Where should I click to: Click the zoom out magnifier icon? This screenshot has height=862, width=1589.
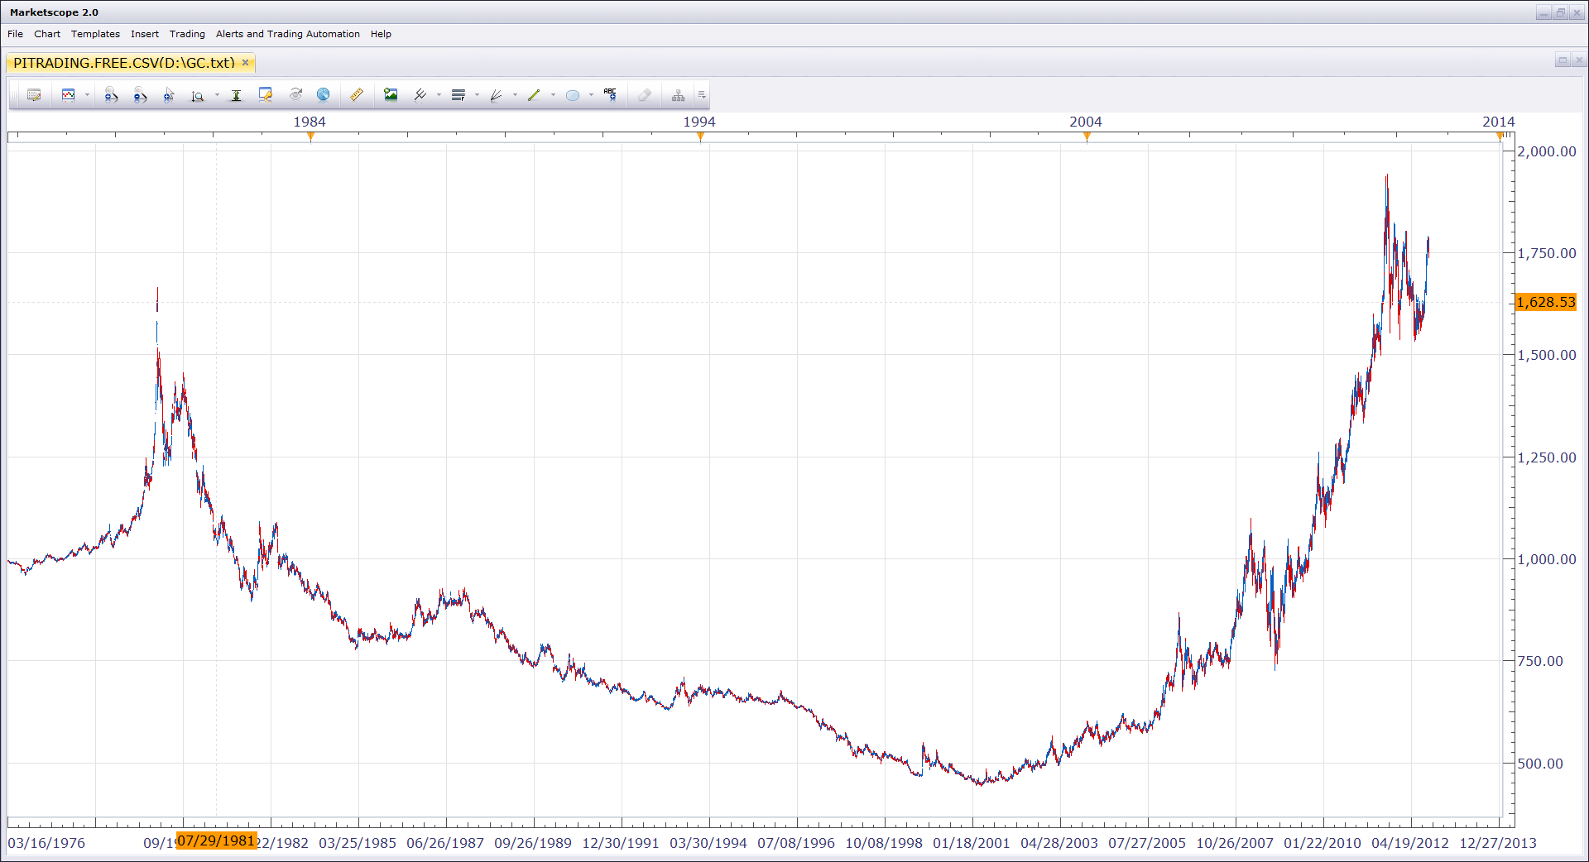(140, 95)
